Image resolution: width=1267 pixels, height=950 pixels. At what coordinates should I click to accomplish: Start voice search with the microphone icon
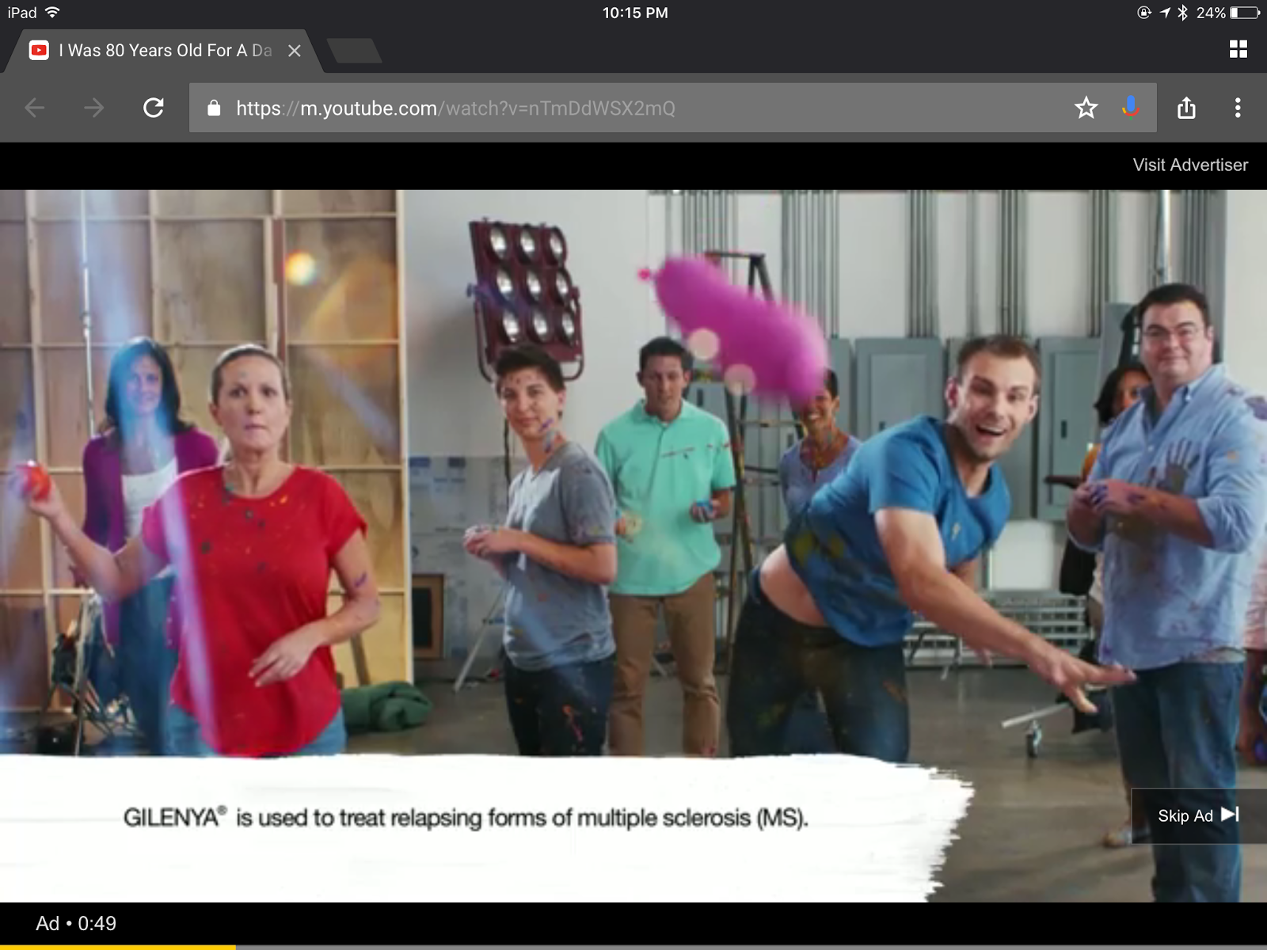coord(1131,107)
